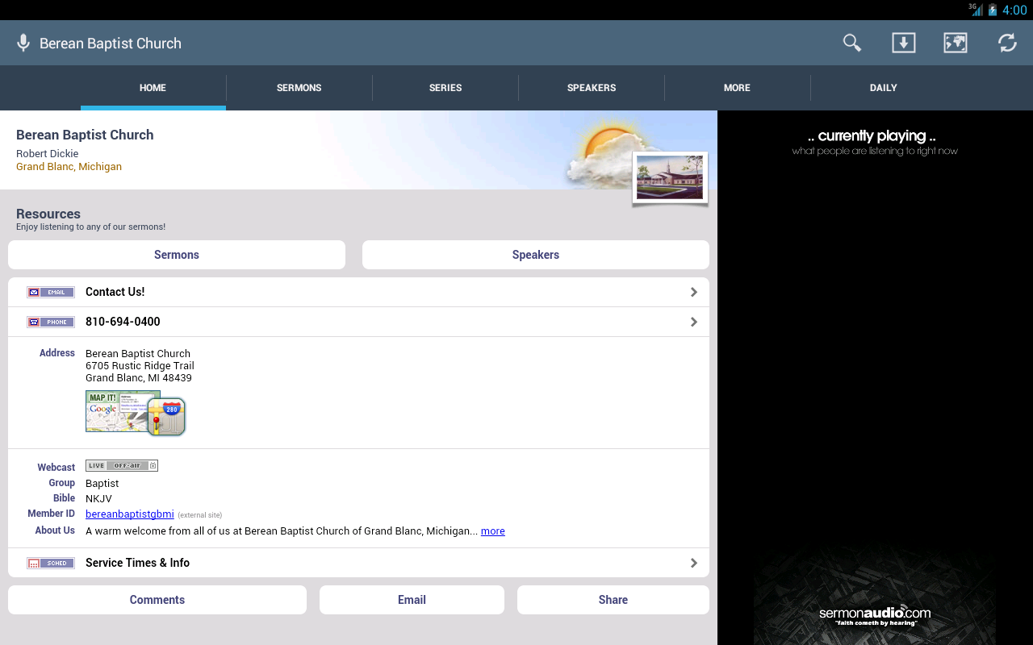
Task: Tap the 'Berean Baptist Church' address name line
Action: tap(138, 354)
